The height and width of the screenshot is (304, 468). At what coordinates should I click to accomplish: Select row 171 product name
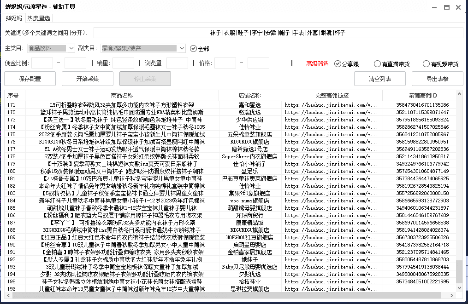pyautogui.click(x=122, y=105)
